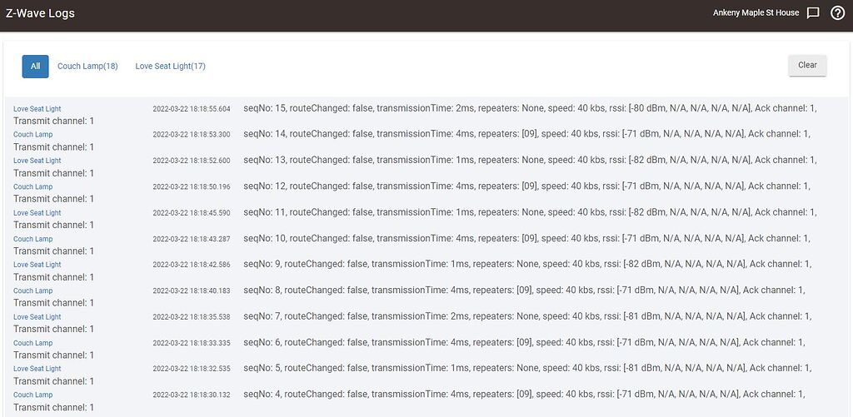Open Love Seat Light link for seqNo 11
Viewport: 853px width, 417px height.
37,212
